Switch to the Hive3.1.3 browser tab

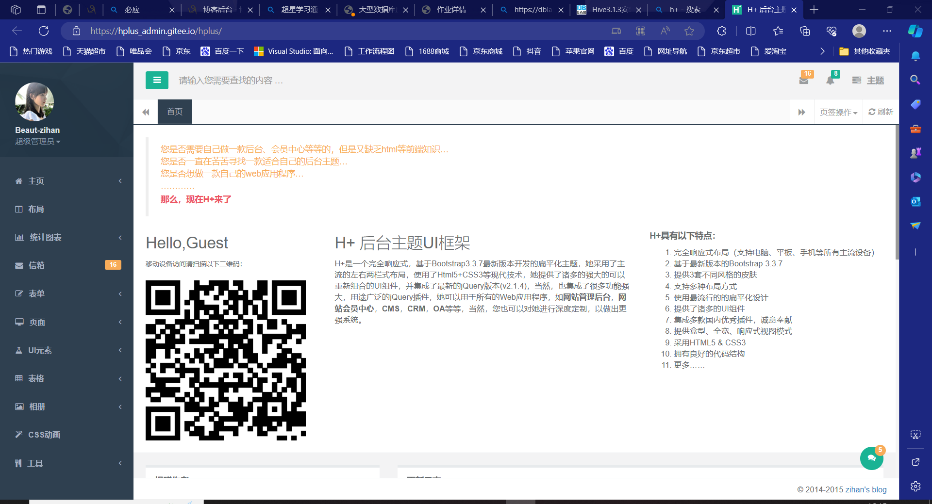coord(609,10)
